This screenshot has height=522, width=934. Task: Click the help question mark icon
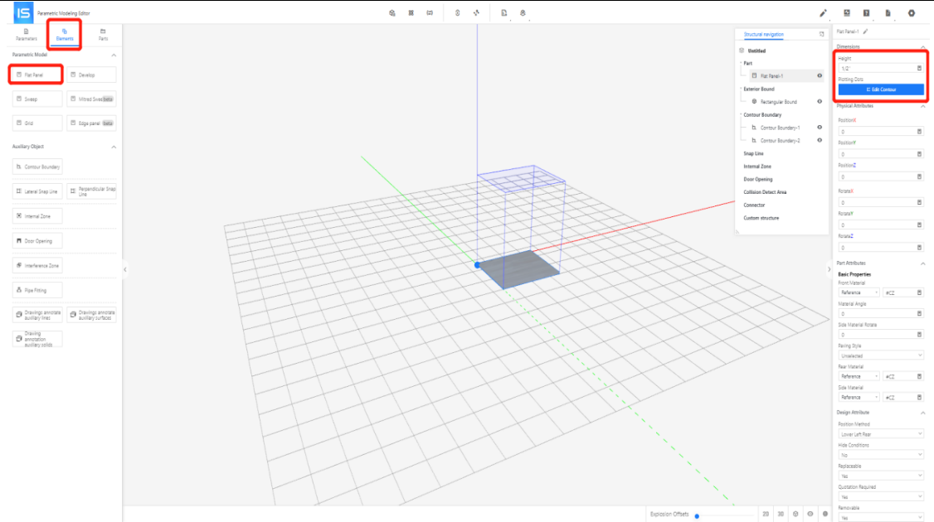[866, 13]
